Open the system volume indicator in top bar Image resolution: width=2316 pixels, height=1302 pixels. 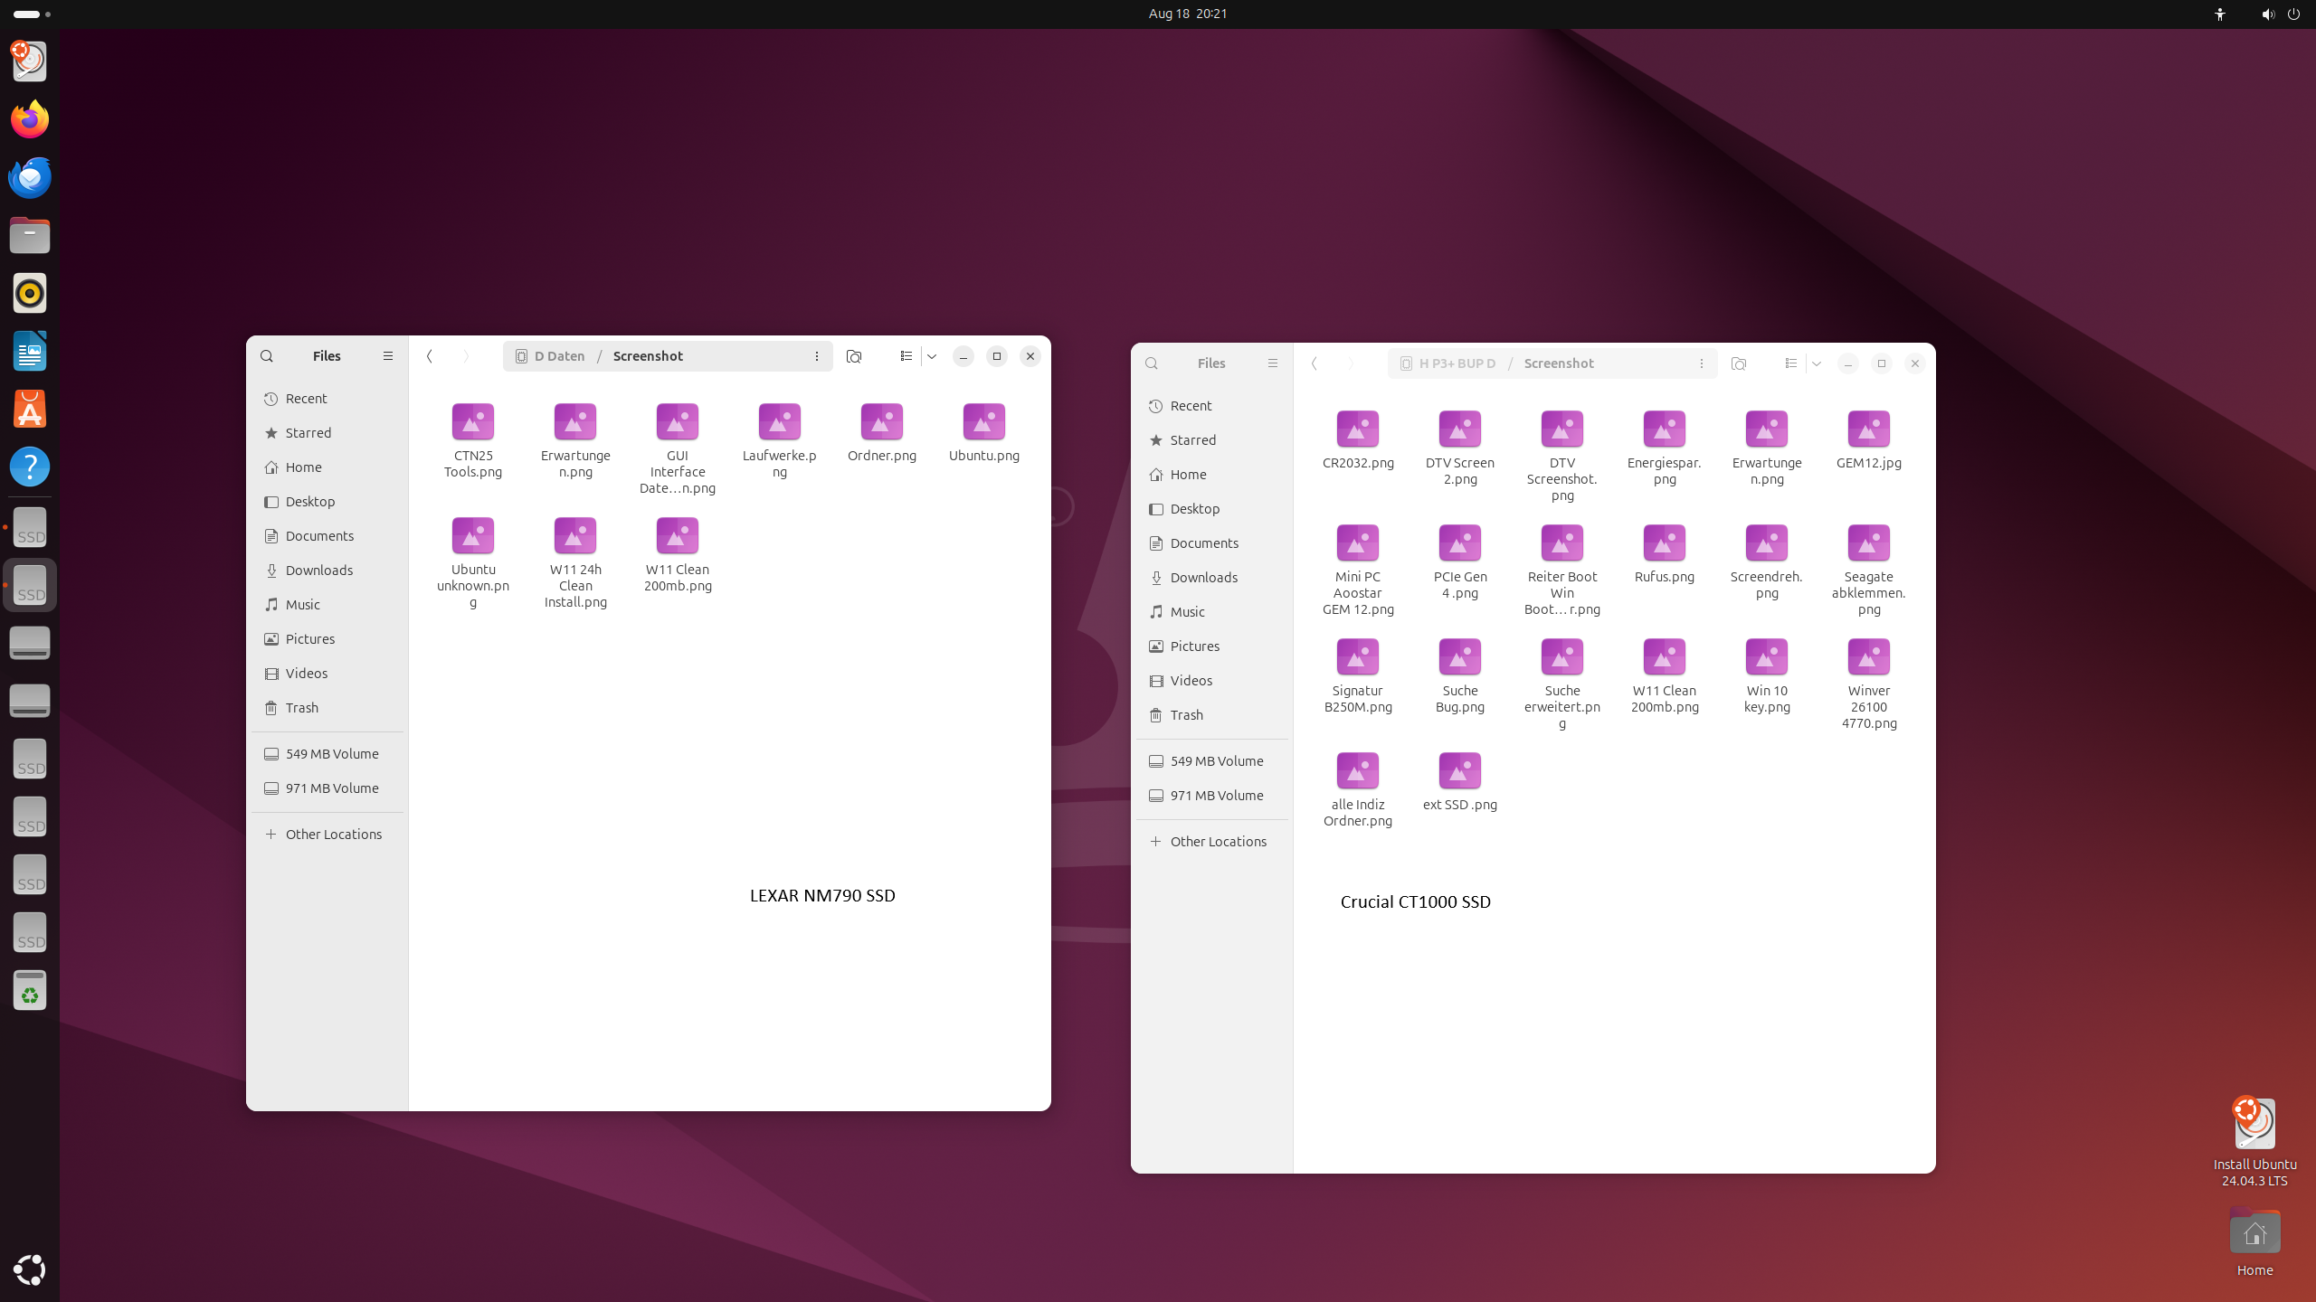point(2267,14)
